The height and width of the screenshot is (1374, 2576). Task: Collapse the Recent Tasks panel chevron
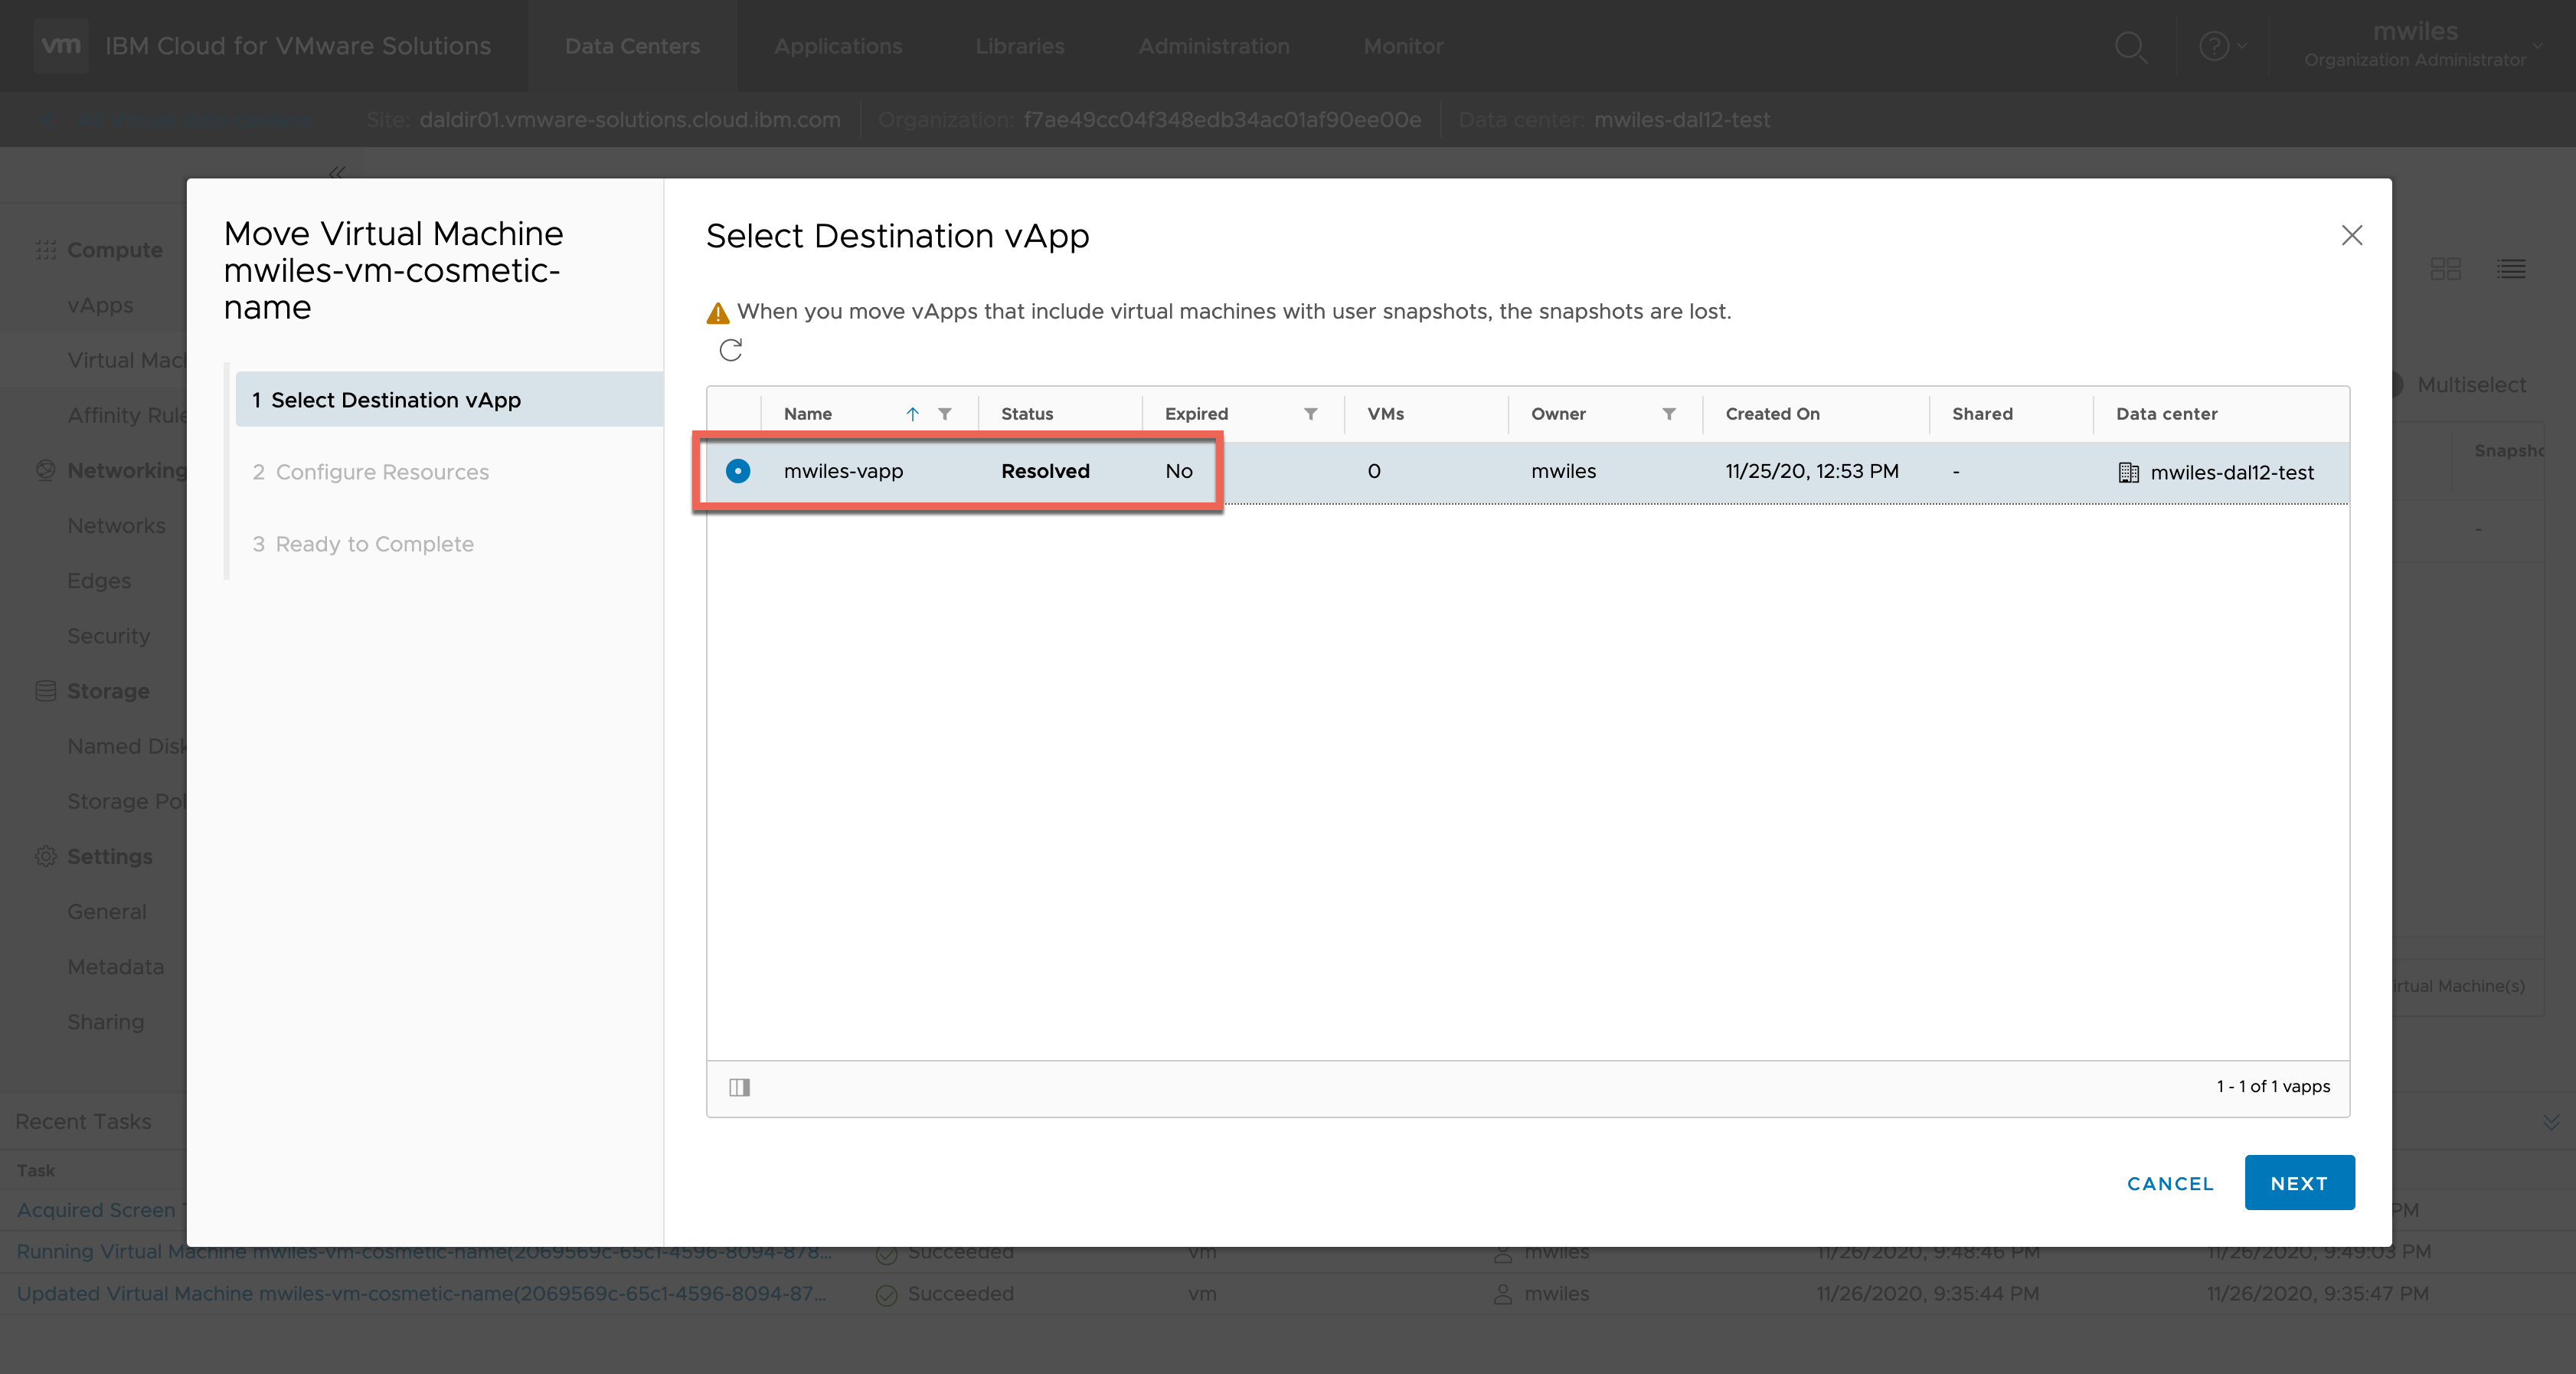click(2551, 1122)
